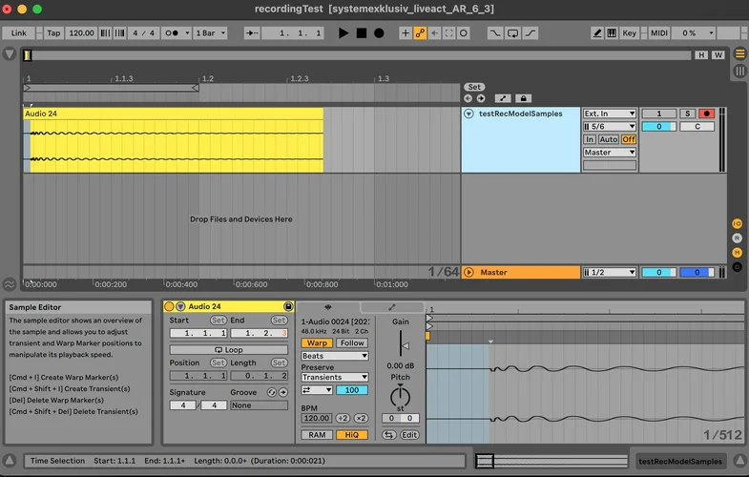
Task: Open the 1 Bar quantization menu
Action: click(x=211, y=32)
